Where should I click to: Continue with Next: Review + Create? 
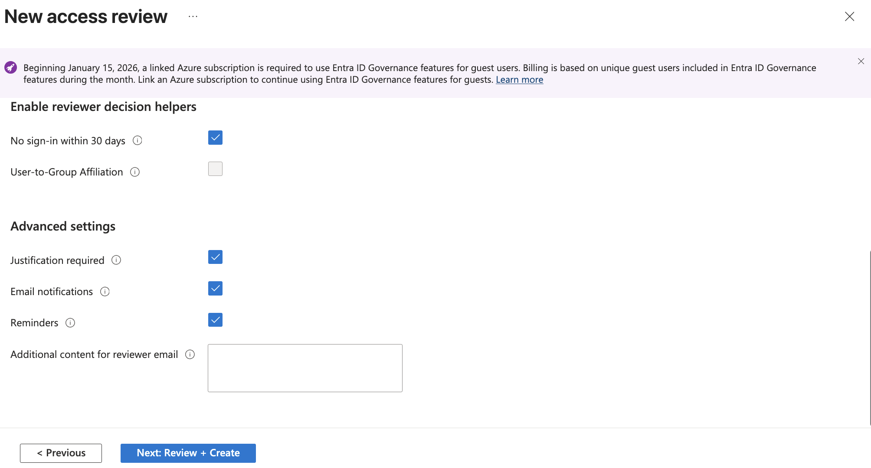(x=188, y=453)
